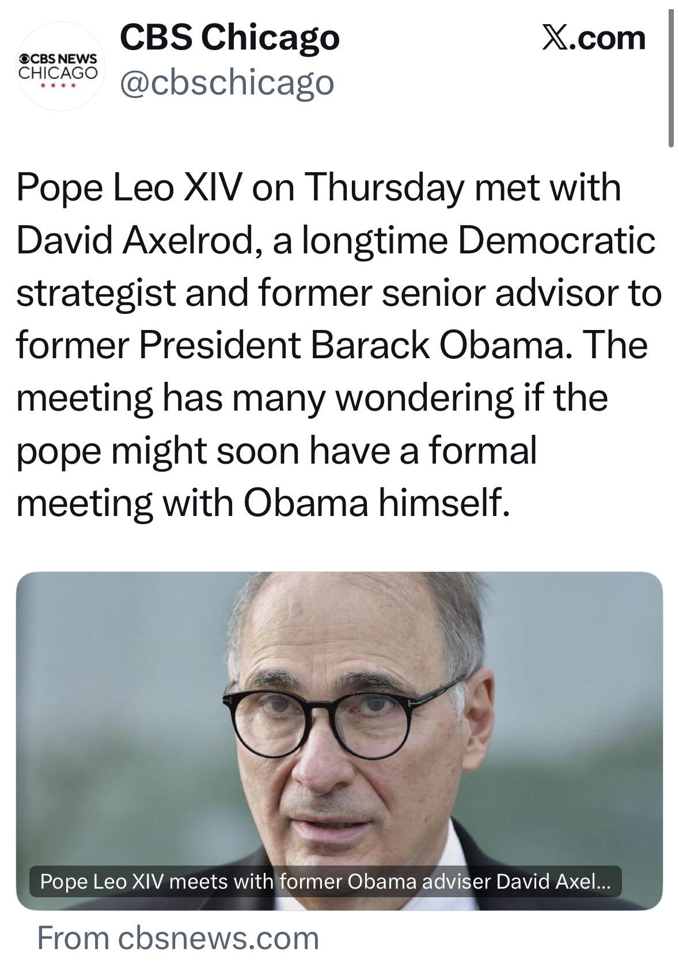
Task: Open the CBS Chicago account name
Action: 229,38
